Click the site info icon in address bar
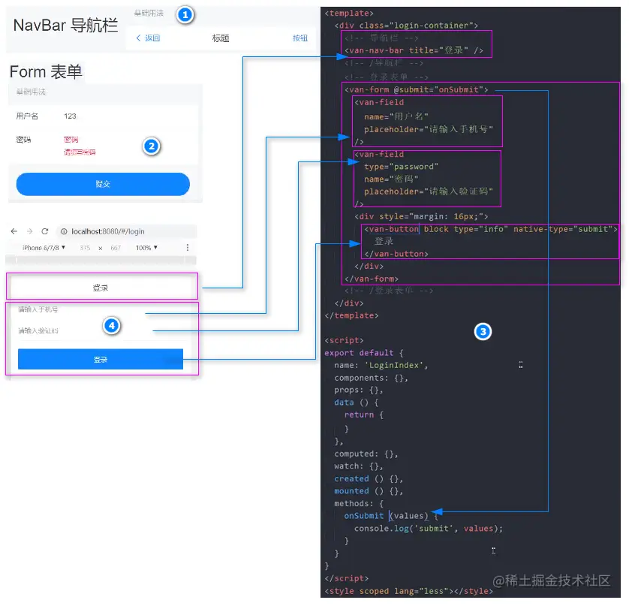 point(64,231)
